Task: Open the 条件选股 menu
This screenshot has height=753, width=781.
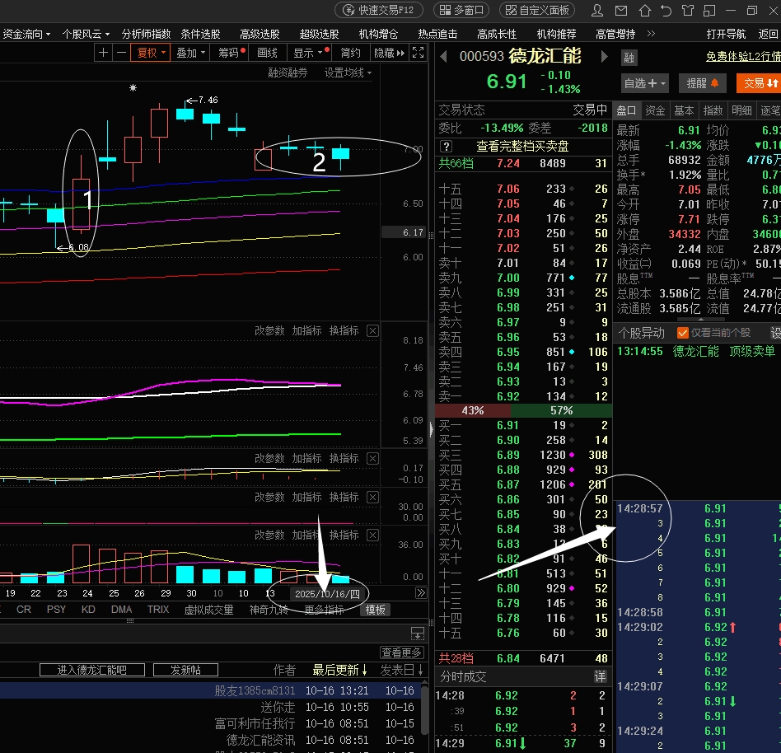Action: point(200,34)
